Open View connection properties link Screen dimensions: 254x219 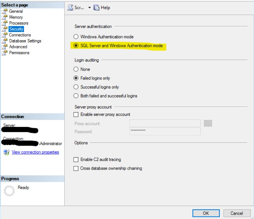(35, 152)
